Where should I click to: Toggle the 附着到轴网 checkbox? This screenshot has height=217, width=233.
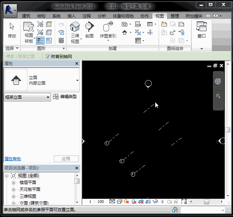coord(48,56)
